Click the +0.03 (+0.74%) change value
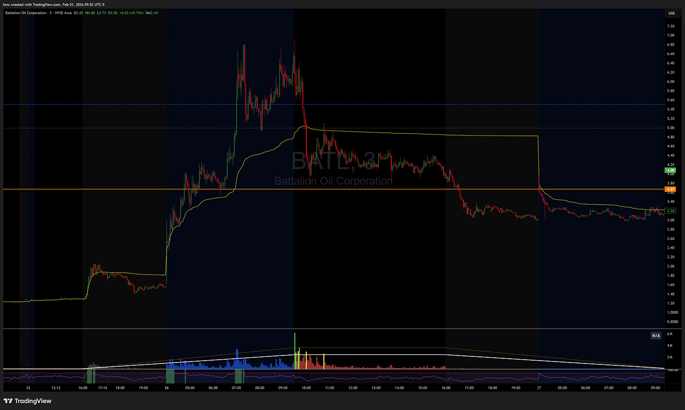Viewport: 685px width, 410px height. pyautogui.click(x=130, y=13)
